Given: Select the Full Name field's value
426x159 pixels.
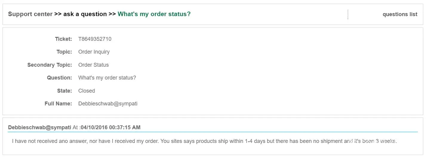Looking at the screenshot, I should 108,104.
